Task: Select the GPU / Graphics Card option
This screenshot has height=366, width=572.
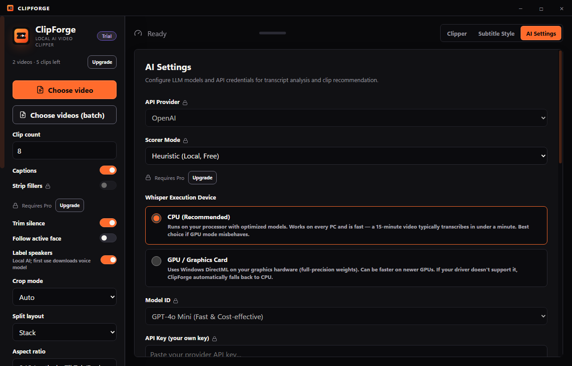Action: coord(156,261)
